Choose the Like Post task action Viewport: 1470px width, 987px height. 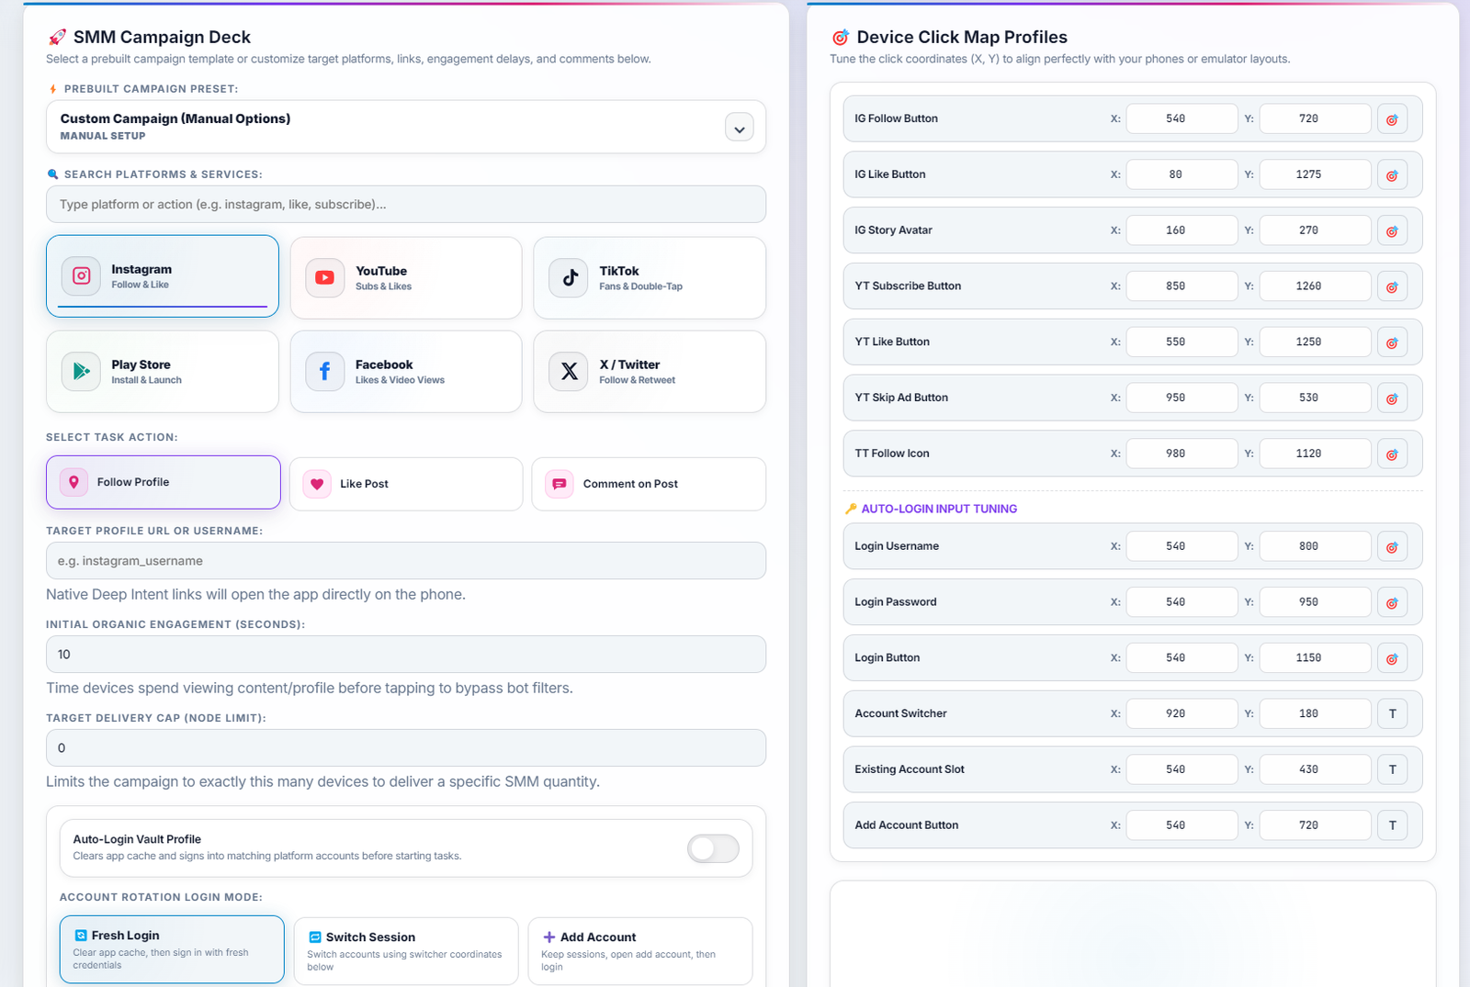406,484
